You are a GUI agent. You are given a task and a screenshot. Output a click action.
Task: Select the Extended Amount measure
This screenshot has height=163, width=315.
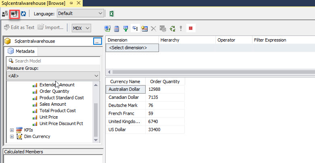click(x=57, y=85)
